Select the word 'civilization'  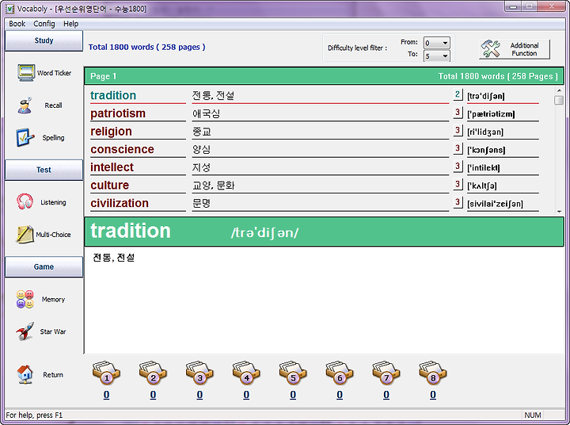[x=120, y=203]
